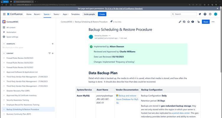
Task: Click the Confluence logo
Action: click(15, 14)
